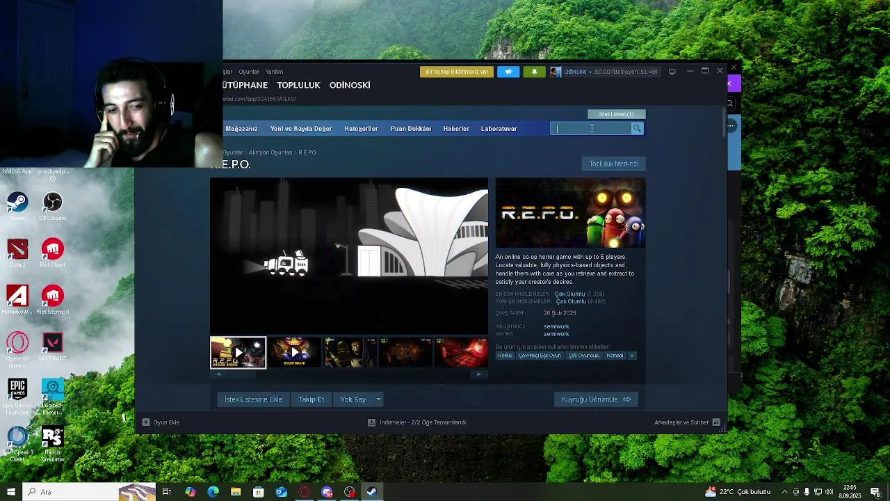The height and width of the screenshot is (501, 890).
Task: Click Kuyruğu Görüntüle button
Action: (596, 399)
